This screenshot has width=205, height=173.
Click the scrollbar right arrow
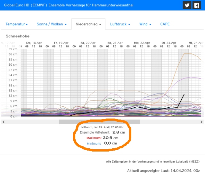(x=202, y=122)
